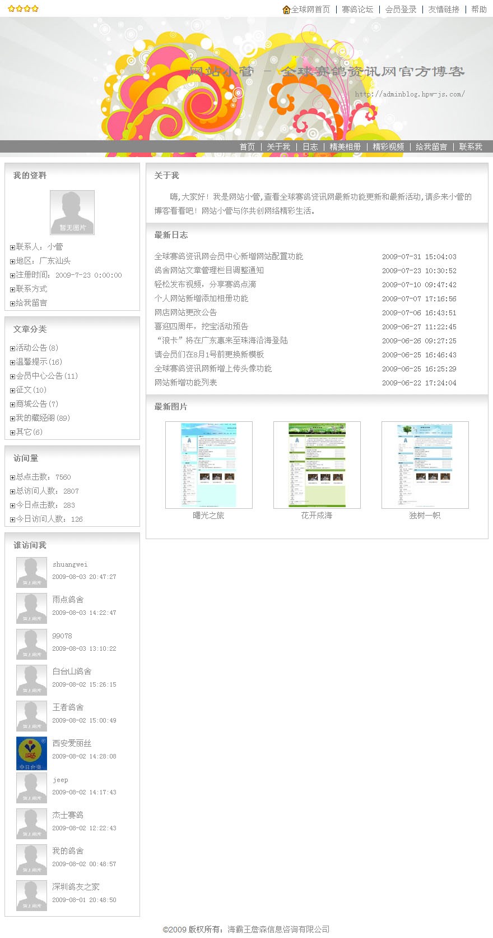The height and width of the screenshot is (938, 493).
Task: Expand the plus icon next to 征文
Action: pyautogui.click(x=12, y=390)
